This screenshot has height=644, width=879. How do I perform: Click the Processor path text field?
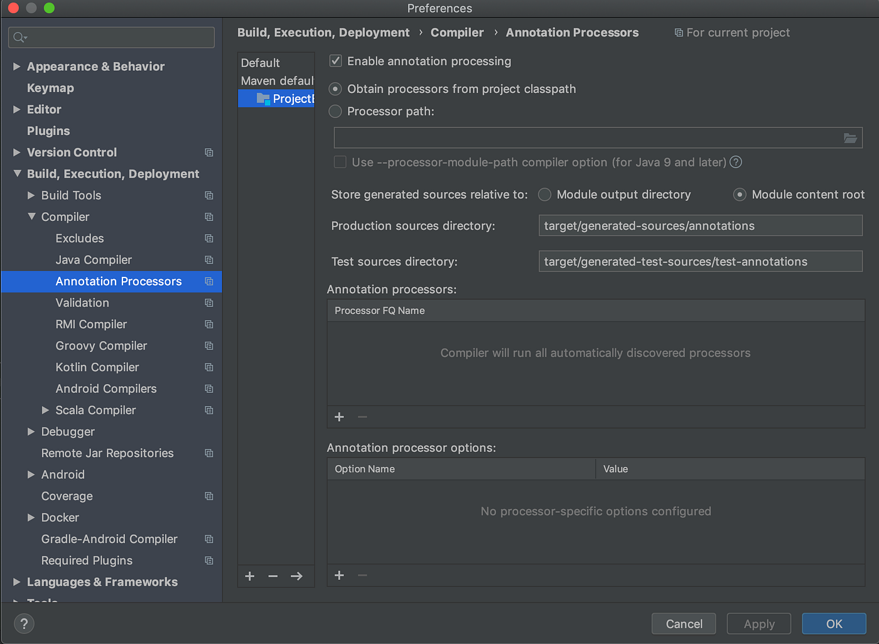[598, 138]
